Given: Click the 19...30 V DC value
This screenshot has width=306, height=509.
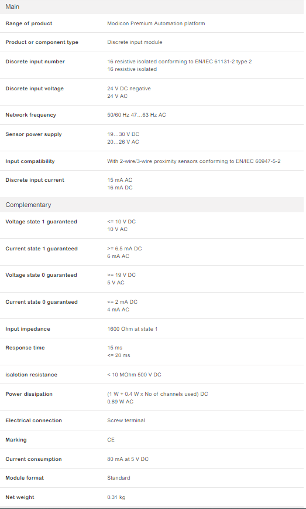Looking at the screenshot, I should click(123, 134).
